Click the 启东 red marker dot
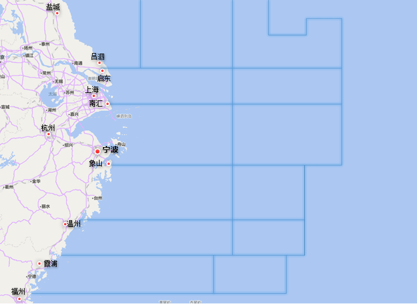The height and width of the screenshot is (304, 417). pyautogui.click(x=102, y=71)
